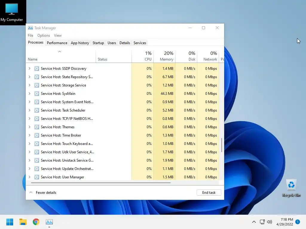Screen dimensions: 306x229
Task: Select the Service Host: System Event Noti... row
Action: click(122, 102)
